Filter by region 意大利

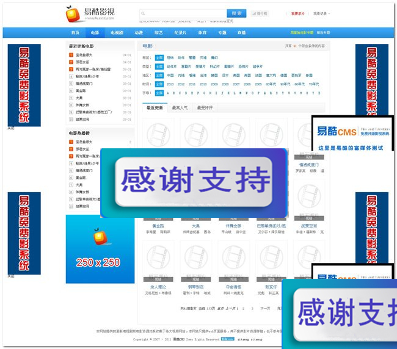271,76
